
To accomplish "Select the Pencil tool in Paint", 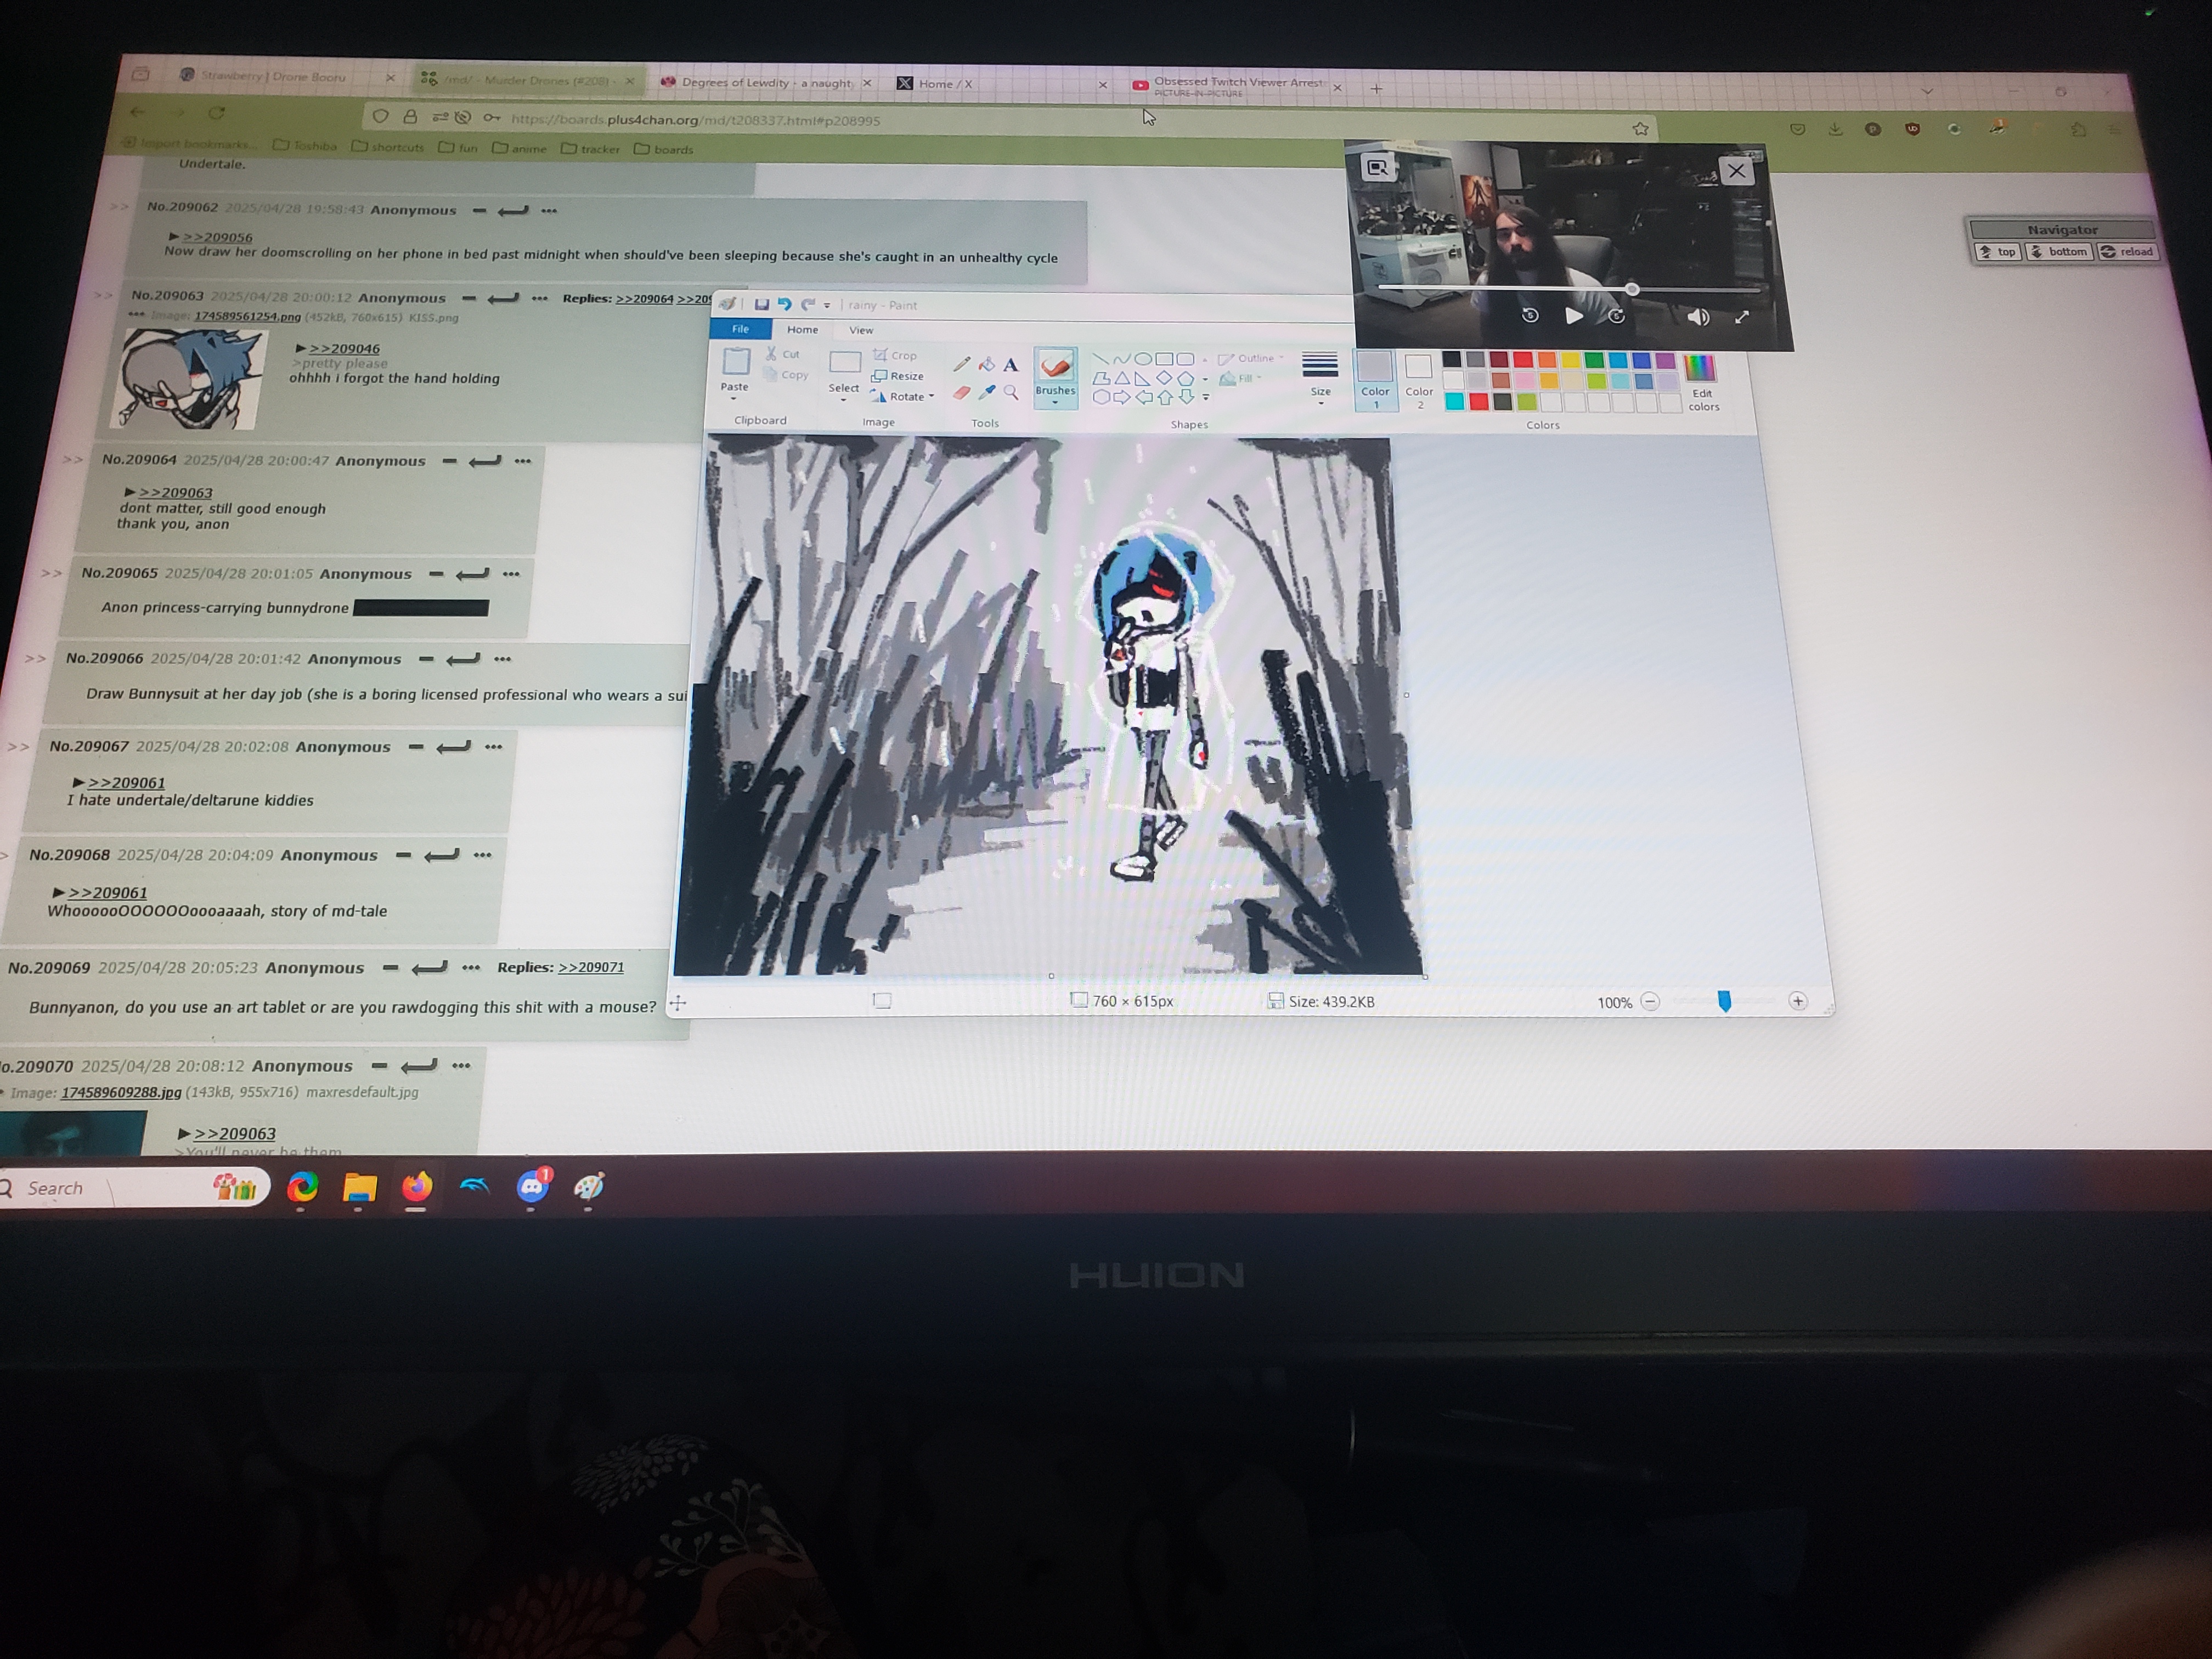I will 961,365.
